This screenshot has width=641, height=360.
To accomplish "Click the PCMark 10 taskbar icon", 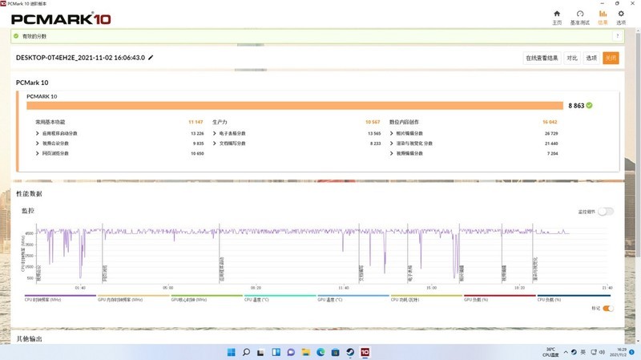I will point(364,351).
